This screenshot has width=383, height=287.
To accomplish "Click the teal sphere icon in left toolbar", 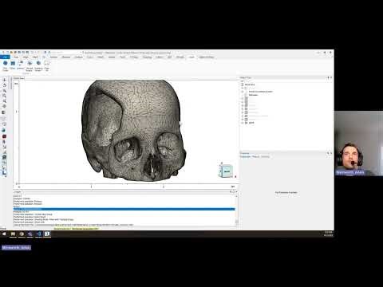I will 4,130.
